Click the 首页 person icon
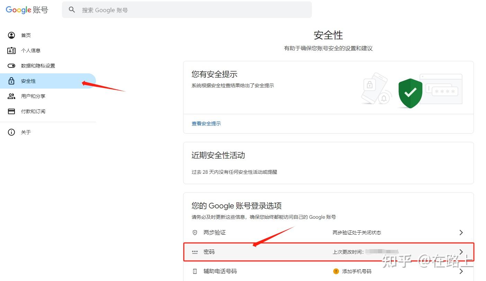This screenshot has width=486, height=281. 11,35
